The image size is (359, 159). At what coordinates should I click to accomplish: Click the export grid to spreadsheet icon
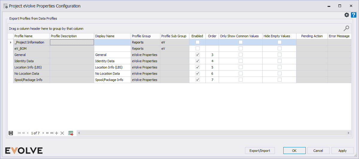(x=71, y=133)
